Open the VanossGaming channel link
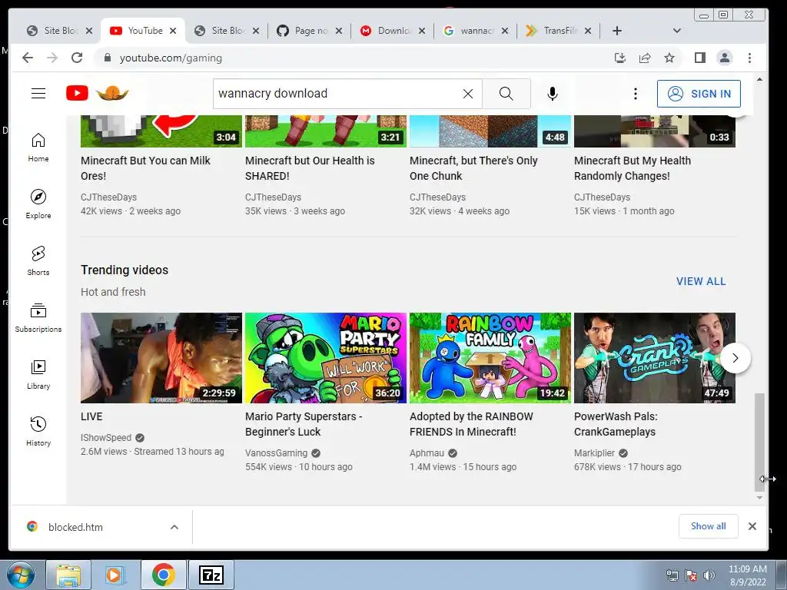Screen dimensions: 787x590 277,453
